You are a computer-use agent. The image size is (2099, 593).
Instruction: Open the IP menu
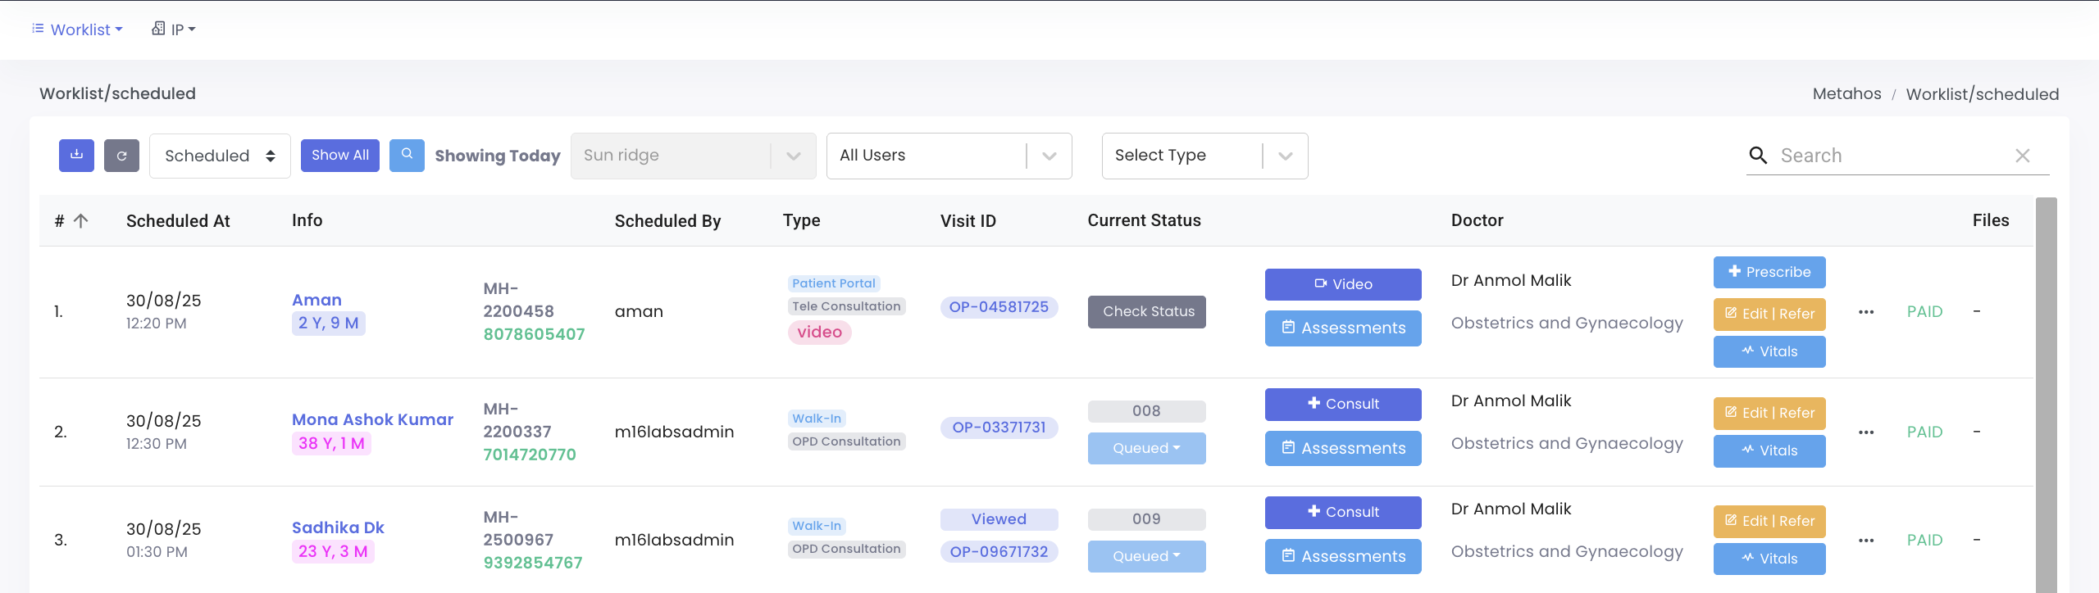174,29
